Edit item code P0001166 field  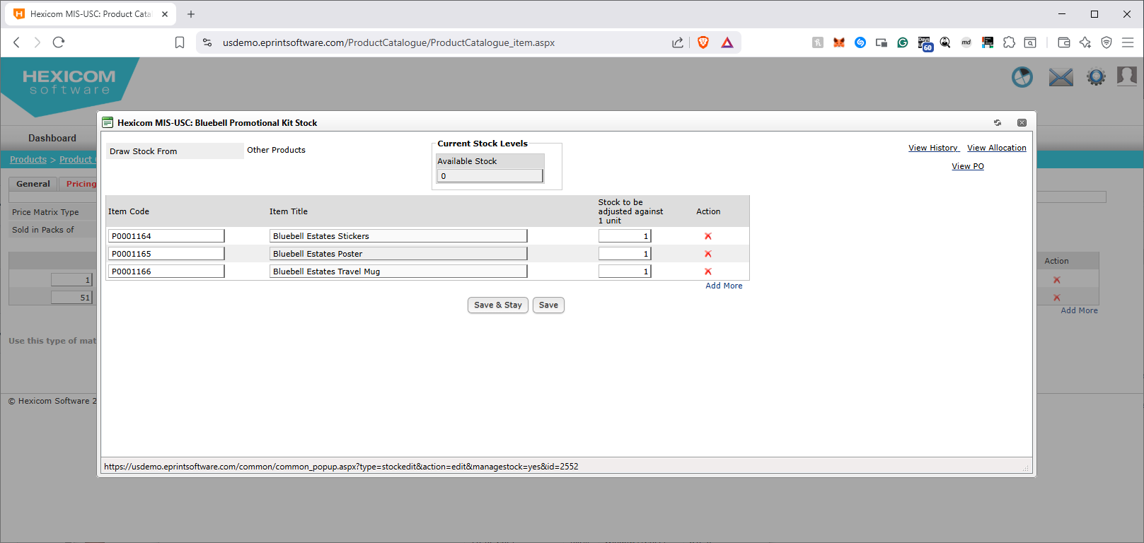coord(166,271)
